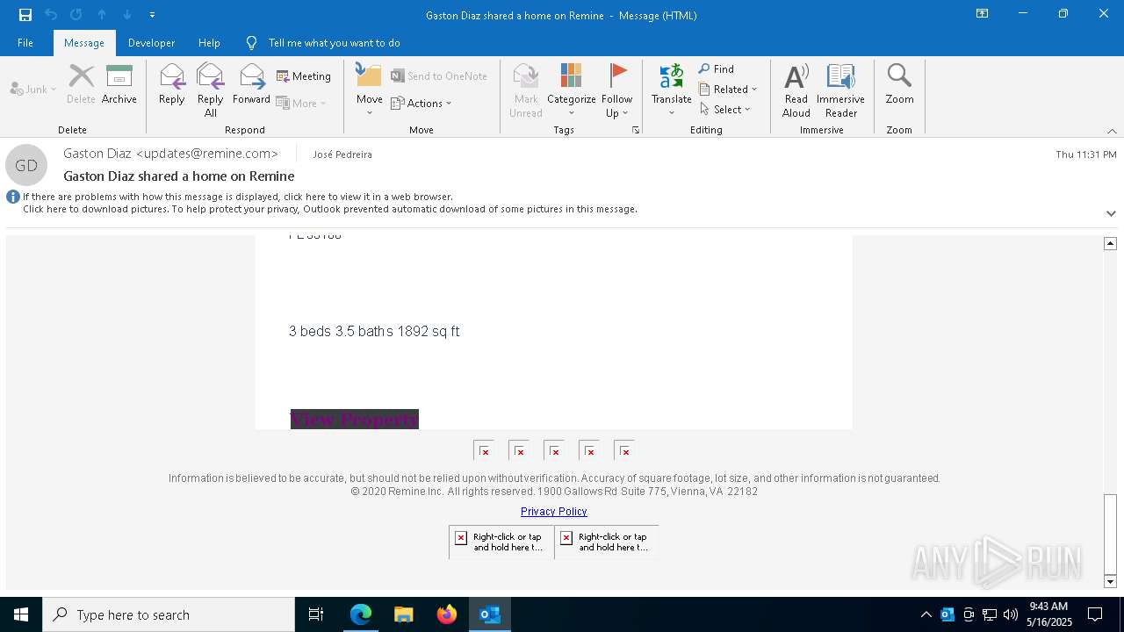Show hidden tray icons
The height and width of the screenshot is (632, 1124).
pyautogui.click(x=926, y=614)
